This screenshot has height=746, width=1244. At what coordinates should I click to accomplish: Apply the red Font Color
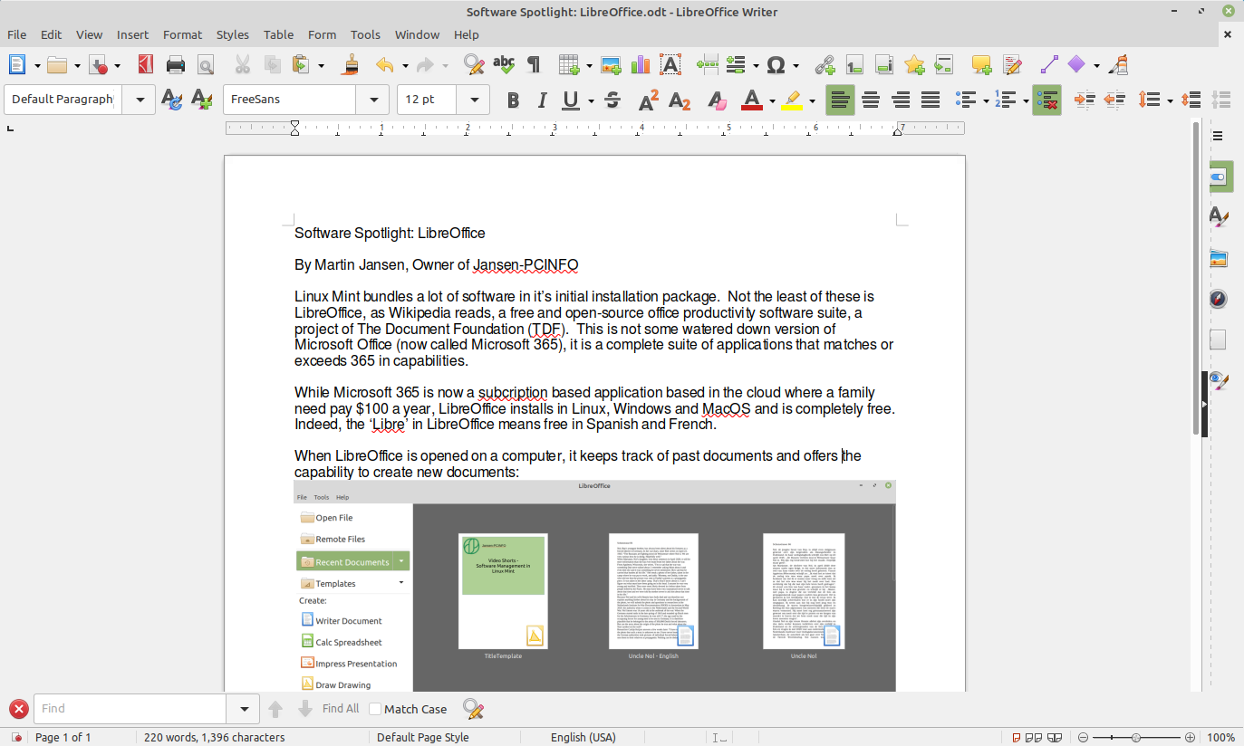(752, 100)
